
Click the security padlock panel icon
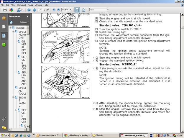pyautogui.click(x=4, y=18)
